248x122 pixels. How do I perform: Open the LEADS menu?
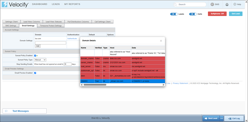pos(56,4)
